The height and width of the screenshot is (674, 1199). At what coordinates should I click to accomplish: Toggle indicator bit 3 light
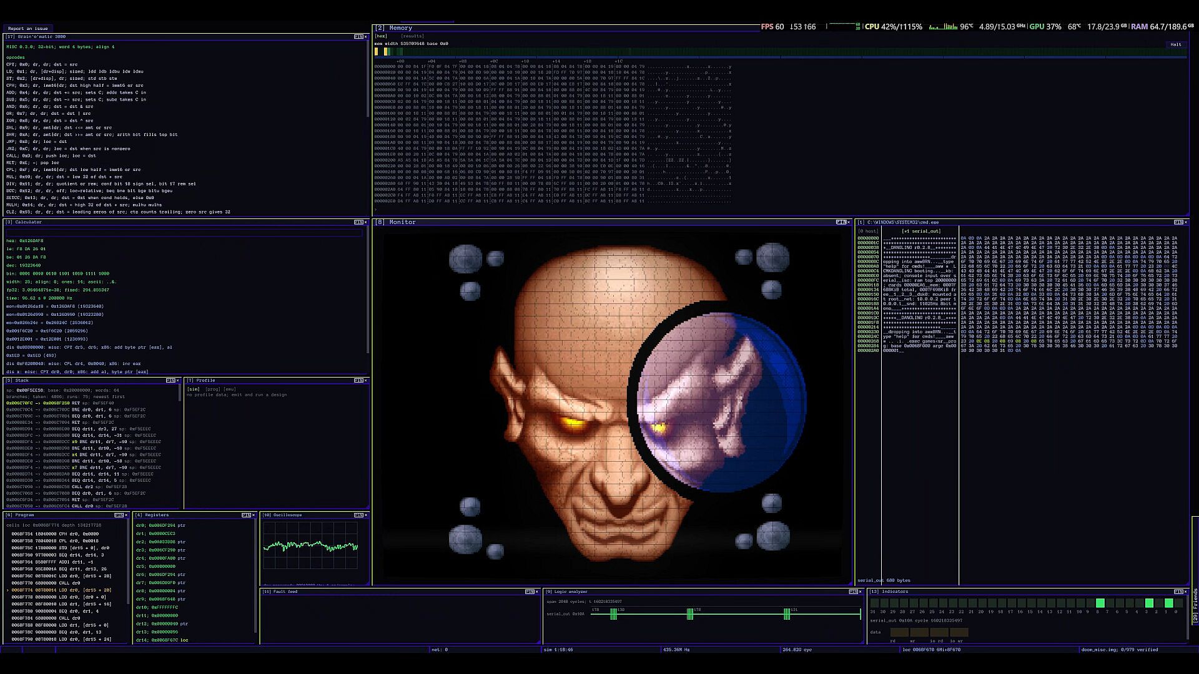pyautogui.click(x=1148, y=603)
